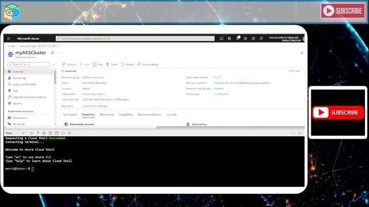Open new Cloud Shell session icon
Viewport: 369px width, 207px height.
click(57, 133)
